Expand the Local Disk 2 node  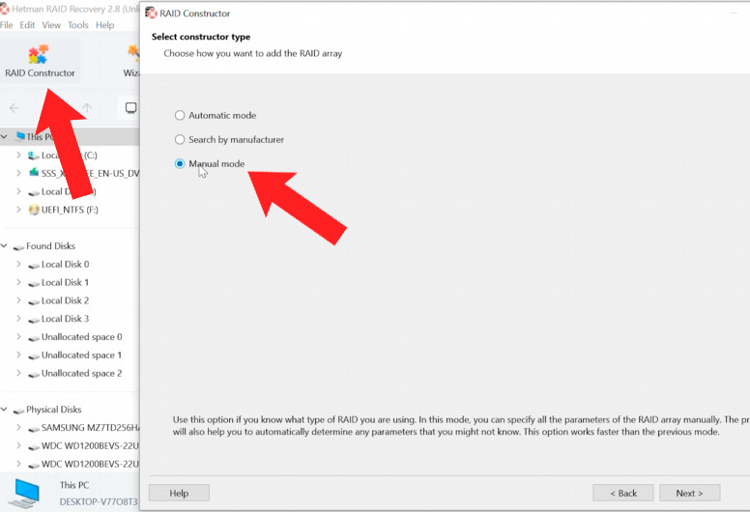(x=18, y=300)
